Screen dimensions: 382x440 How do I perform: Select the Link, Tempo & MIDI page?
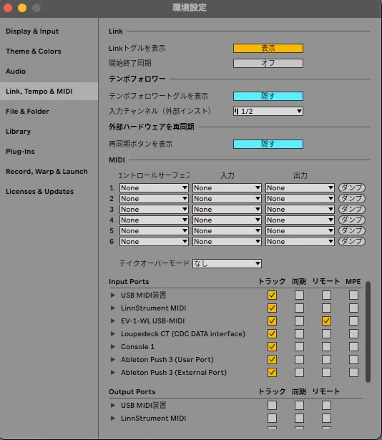49,91
